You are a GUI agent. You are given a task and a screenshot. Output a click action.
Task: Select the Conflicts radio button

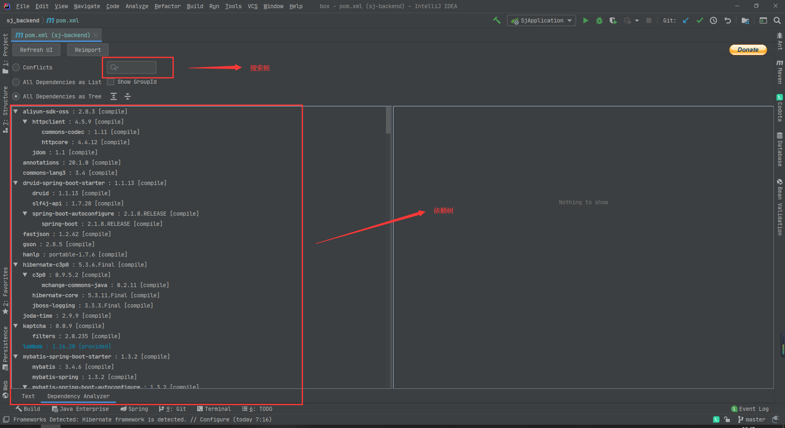click(x=16, y=67)
